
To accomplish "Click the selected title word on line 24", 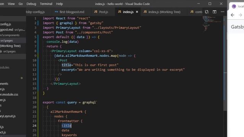I will (66, 126).
